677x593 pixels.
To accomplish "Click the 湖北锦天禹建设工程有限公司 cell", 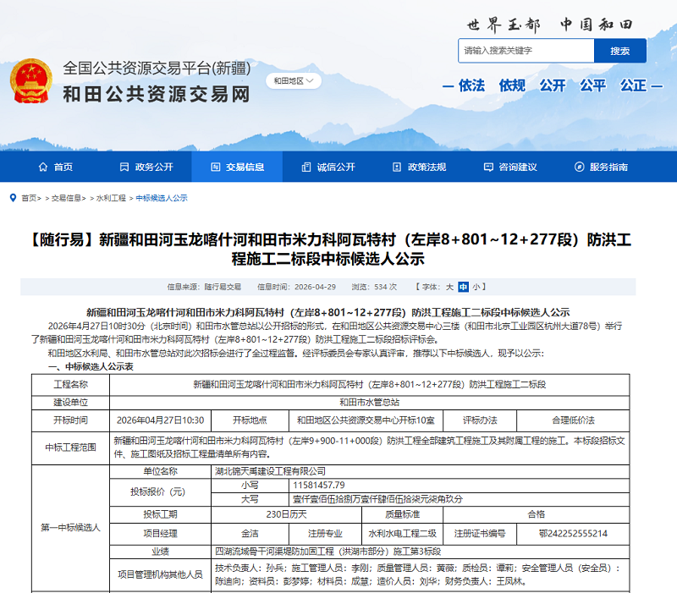I will [420, 471].
